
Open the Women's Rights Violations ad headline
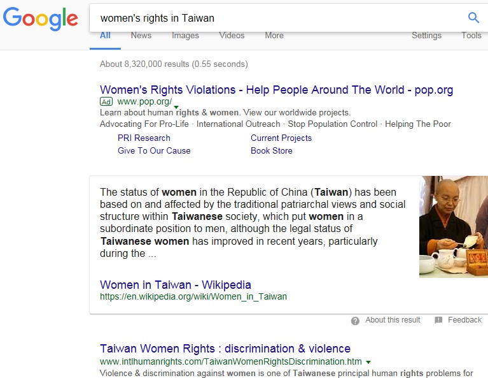pyautogui.click(x=276, y=90)
